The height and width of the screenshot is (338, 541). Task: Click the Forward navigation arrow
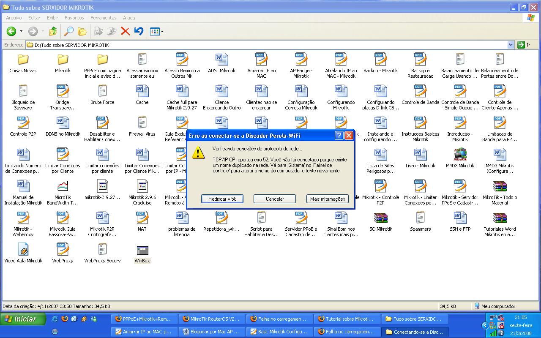click(33, 31)
